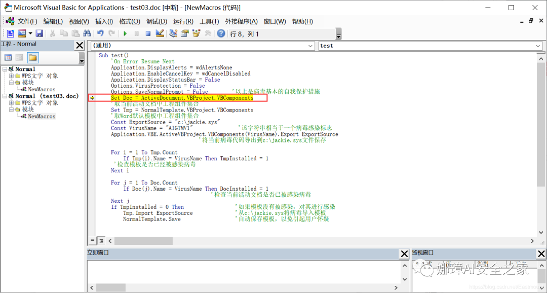Image resolution: width=547 pixels, height=293 pixels.
Task: Collapse 模块 folder under Normal (test03.doc)
Action: click(11, 109)
